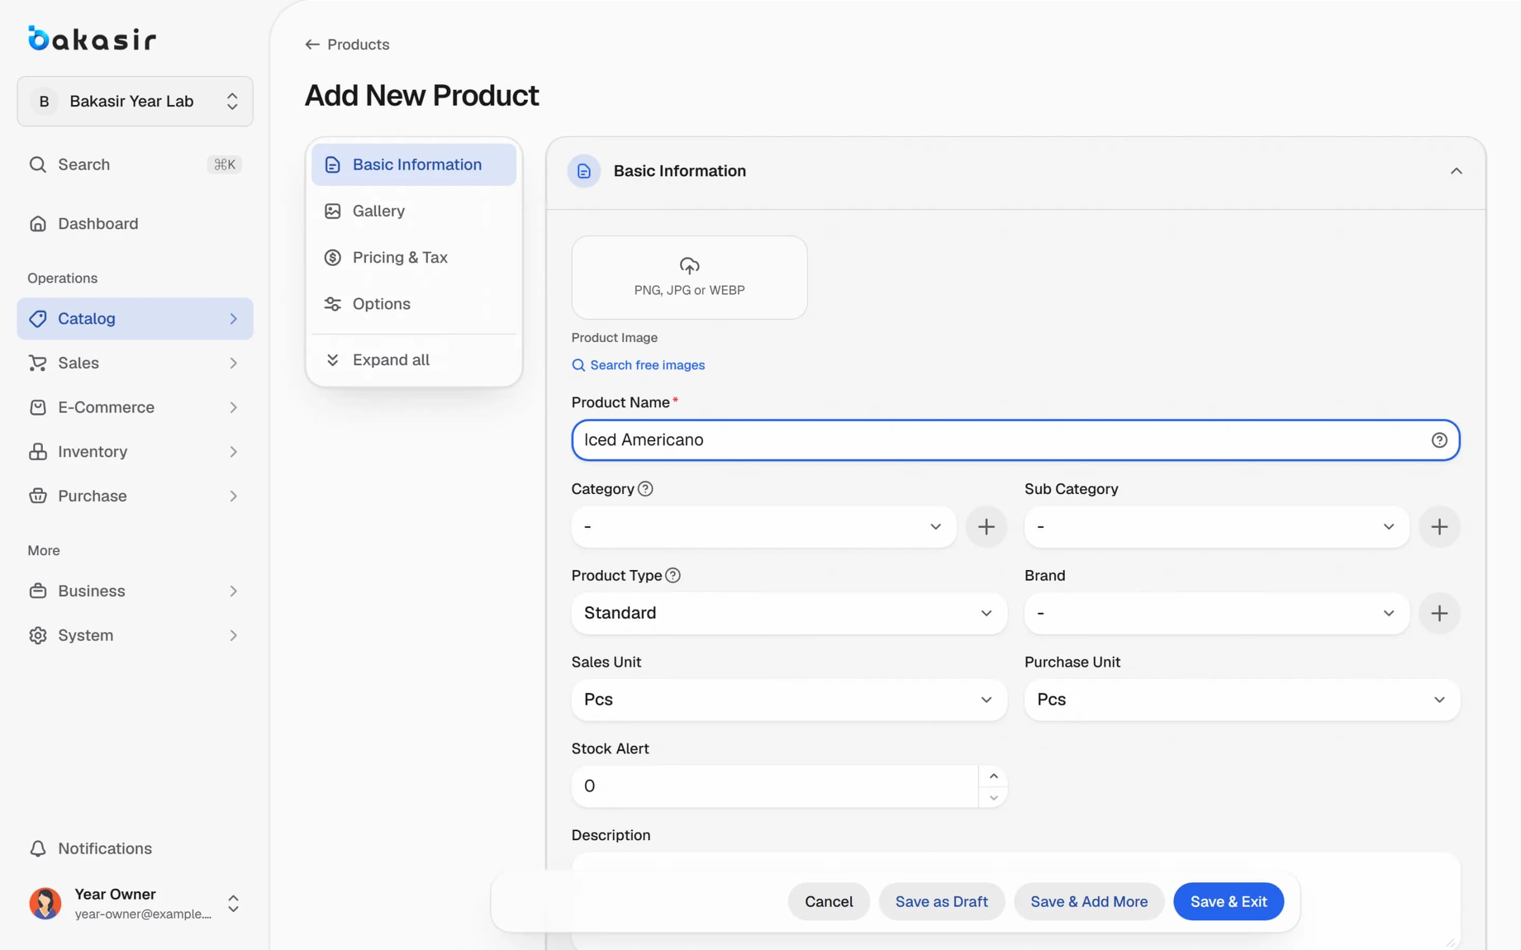Image resolution: width=1521 pixels, height=950 pixels.
Task: Click the Product Name field
Action: pyautogui.click(x=1015, y=440)
